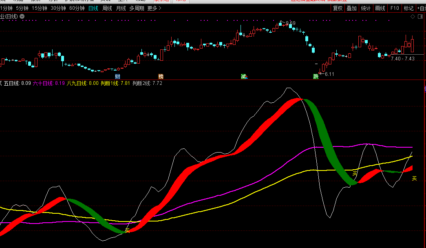The height and width of the screenshot is (248, 426).
Task: Click the 复权 button
Action: click(338, 8)
